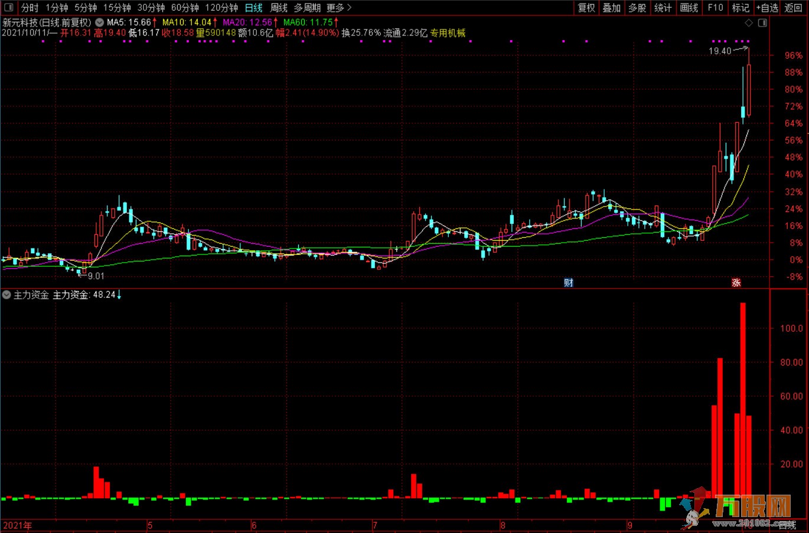809x533 pixels.
Task: Open the 主力资金 indicator dropdown arrow
Action: pos(6,295)
